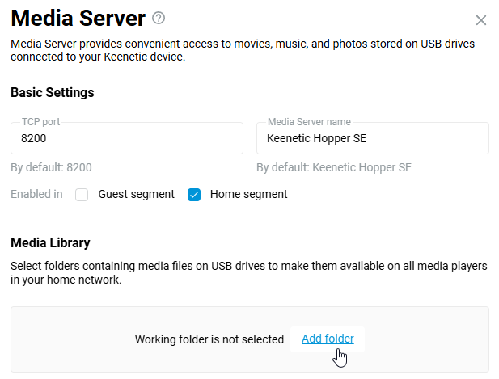Click the 'By default: 8200' hint
Viewport: 499px width, 379px height.
[x=51, y=168]
